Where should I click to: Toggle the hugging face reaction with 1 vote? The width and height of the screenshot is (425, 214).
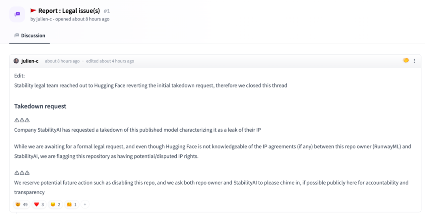(71, 205)
